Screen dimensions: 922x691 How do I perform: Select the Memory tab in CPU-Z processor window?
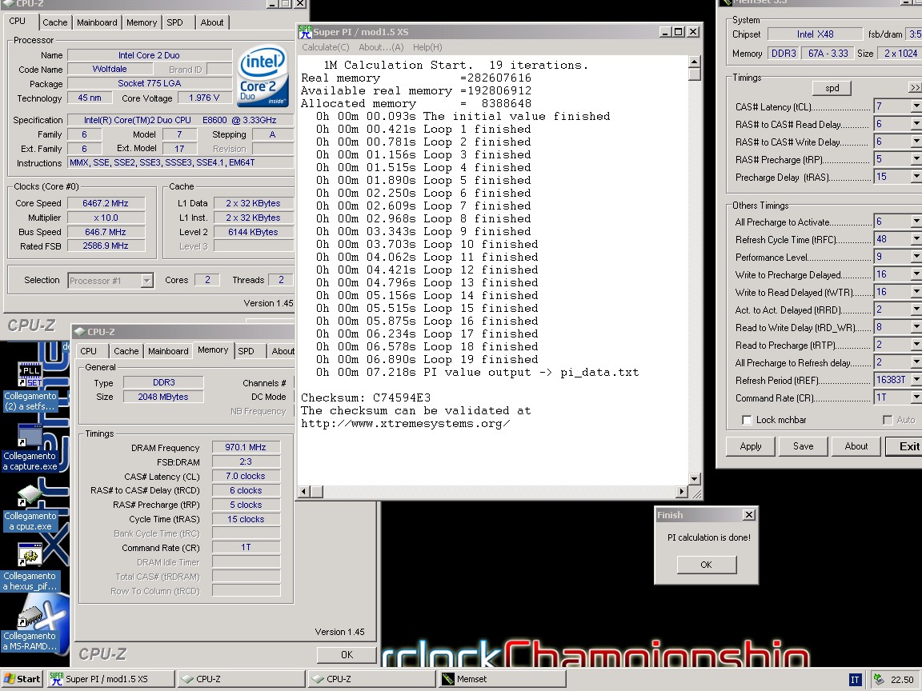pyautogui.click(x=142, y=22)
